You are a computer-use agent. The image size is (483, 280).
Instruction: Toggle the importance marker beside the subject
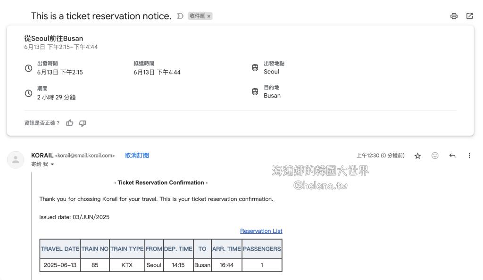tap(180, 16)
